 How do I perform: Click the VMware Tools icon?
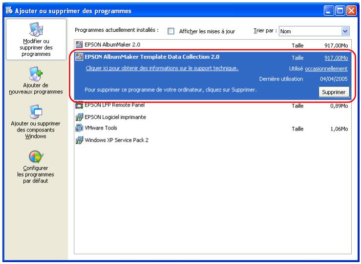point(79,128)
